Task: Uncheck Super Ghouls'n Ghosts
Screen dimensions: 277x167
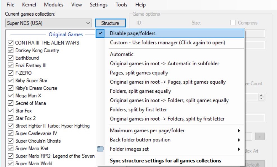Action: 11,141
